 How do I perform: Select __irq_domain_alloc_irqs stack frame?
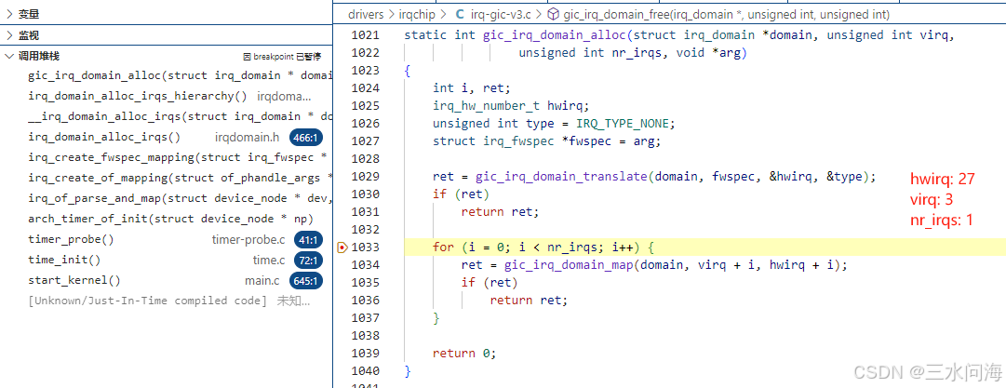coord(167,116)
